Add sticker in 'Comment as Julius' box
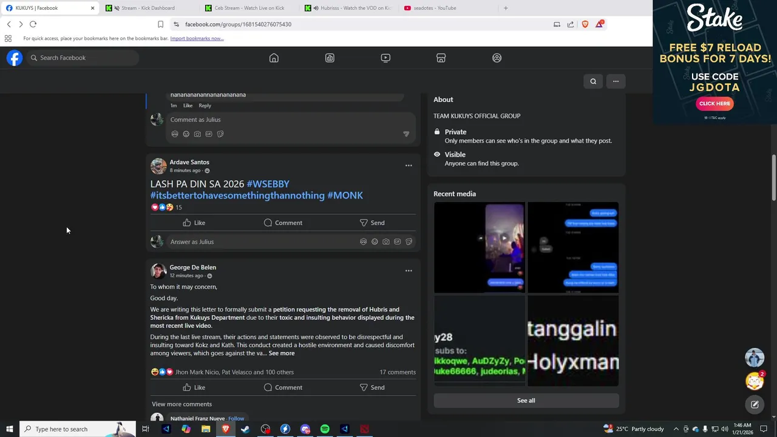Viewport: 777px width, 437px height. click(x=220, y=134)
